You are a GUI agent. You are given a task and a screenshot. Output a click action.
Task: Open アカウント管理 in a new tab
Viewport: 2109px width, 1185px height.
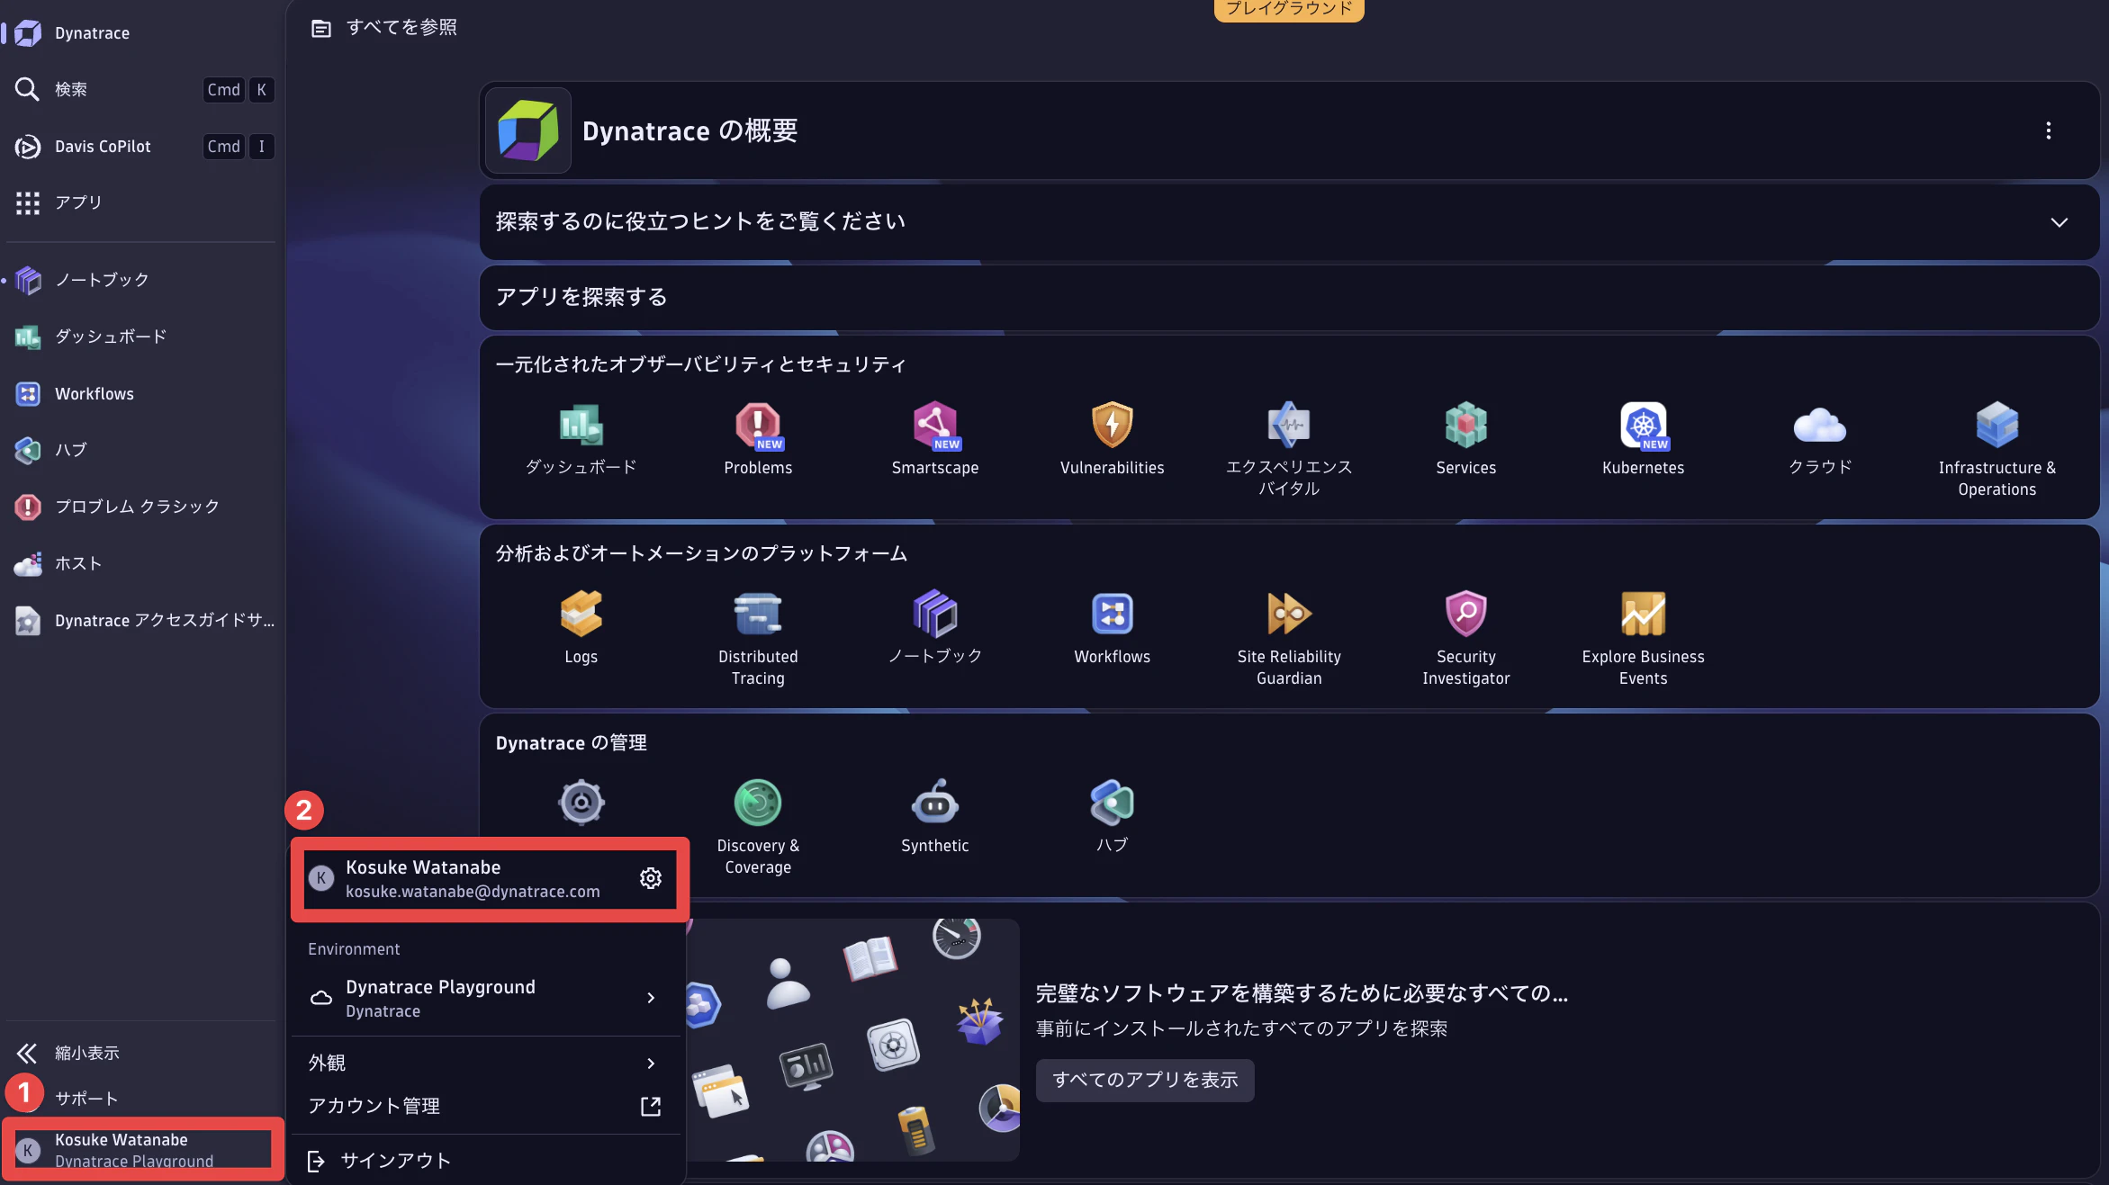486,1106
